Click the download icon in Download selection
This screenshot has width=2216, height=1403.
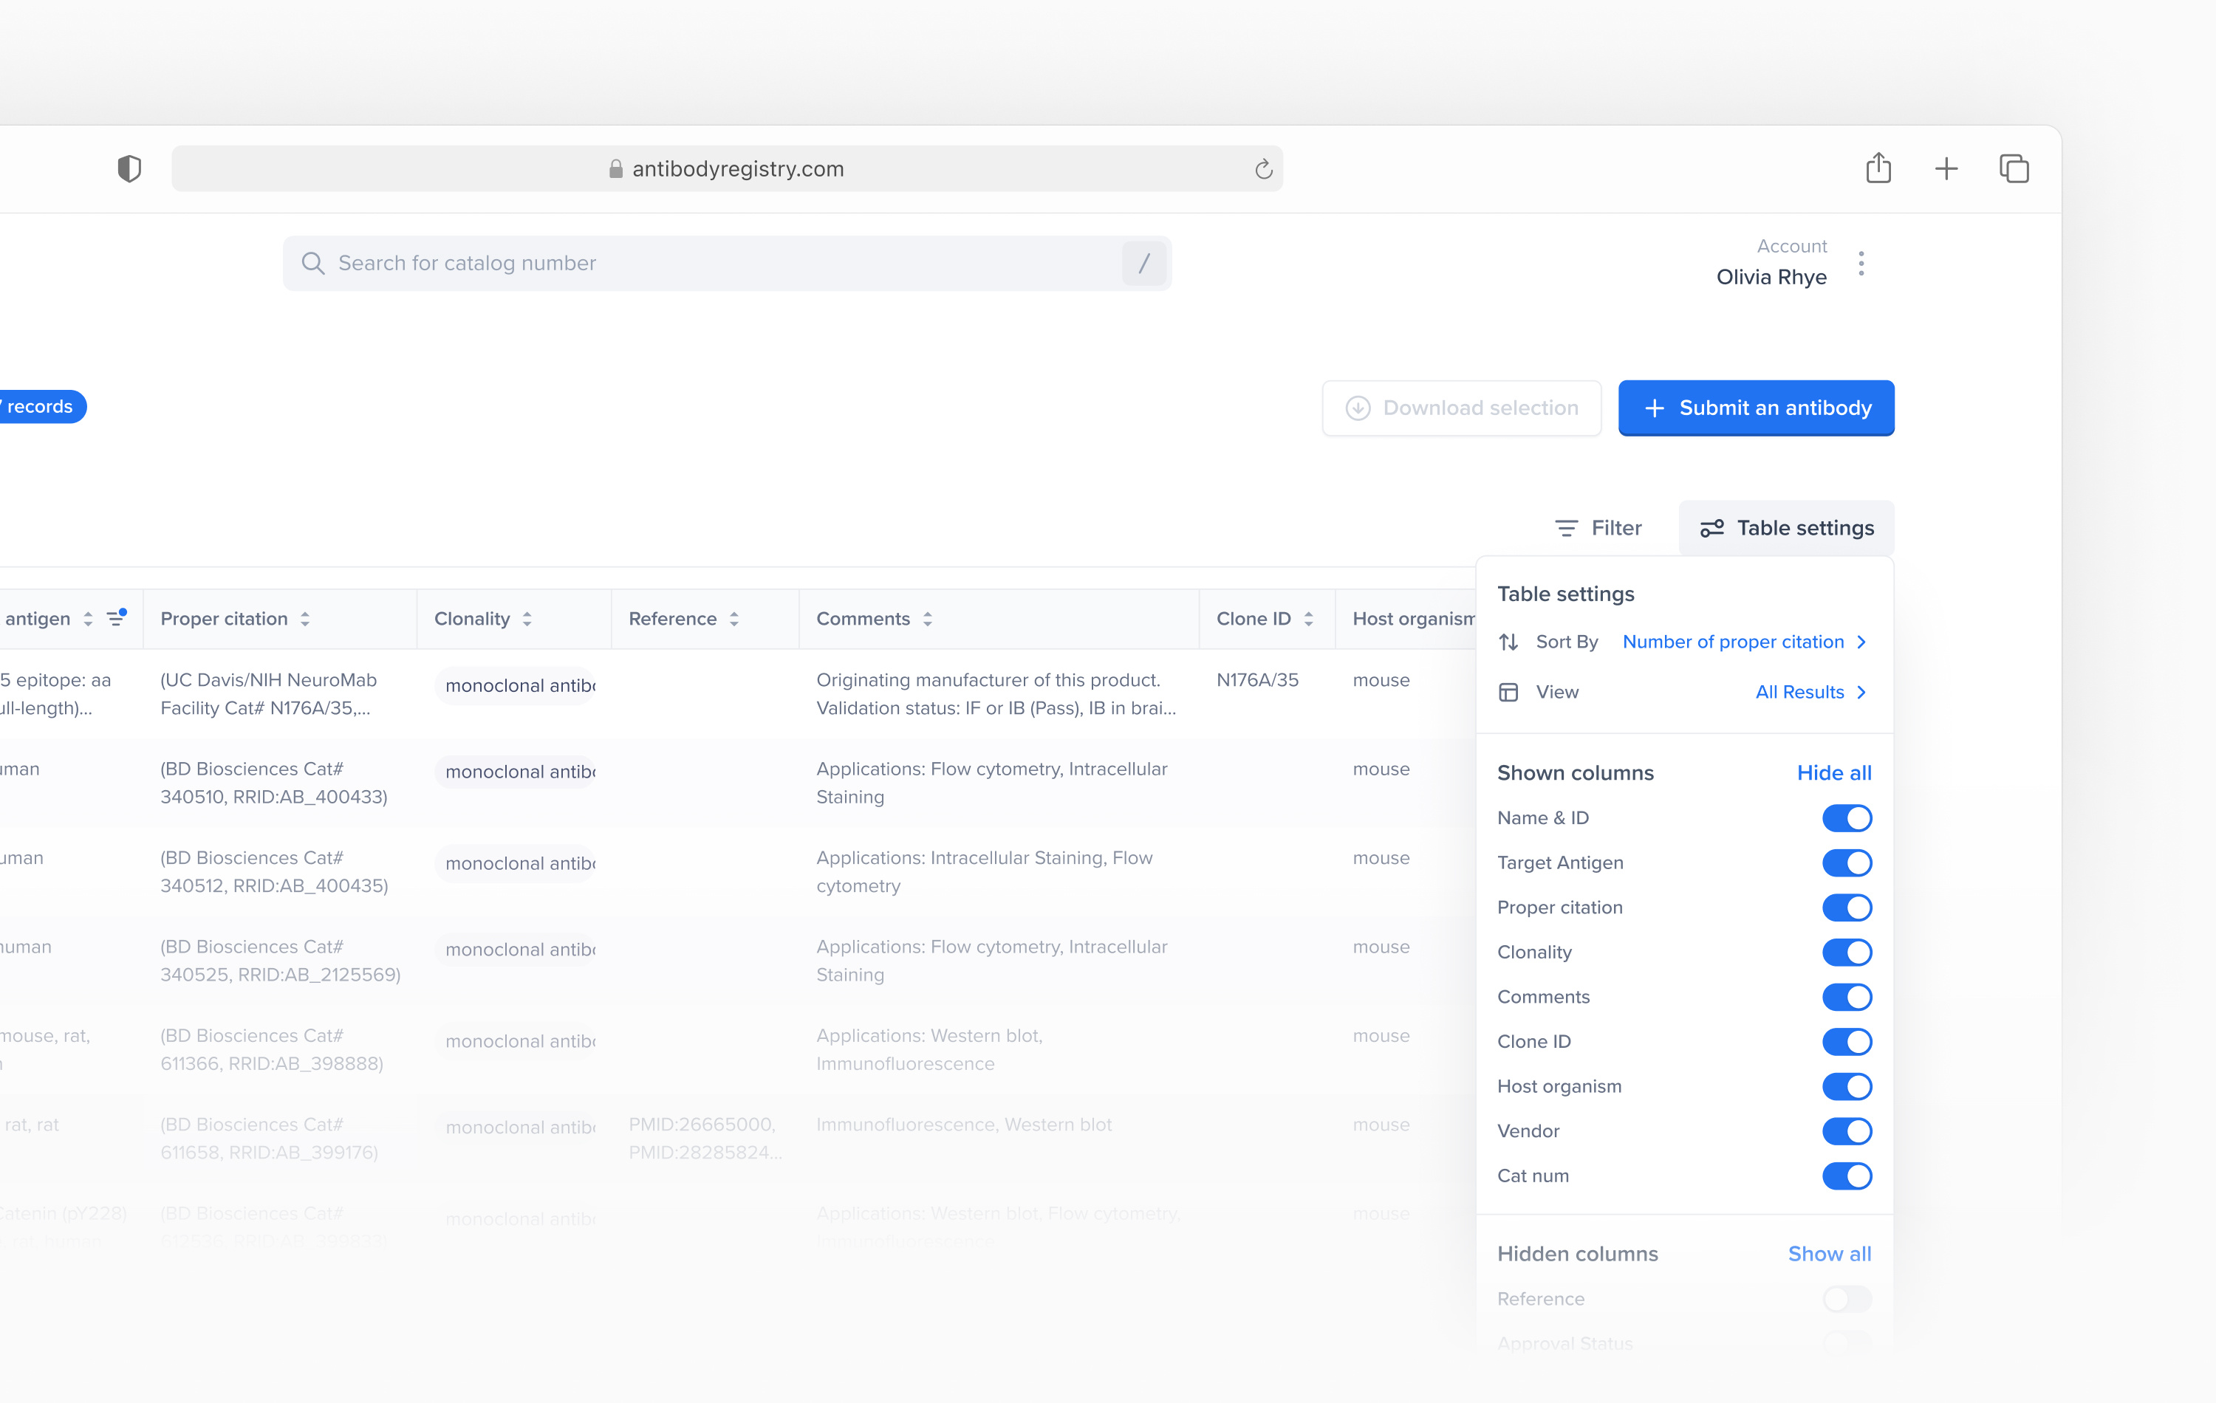click(x=1358, y=408)
